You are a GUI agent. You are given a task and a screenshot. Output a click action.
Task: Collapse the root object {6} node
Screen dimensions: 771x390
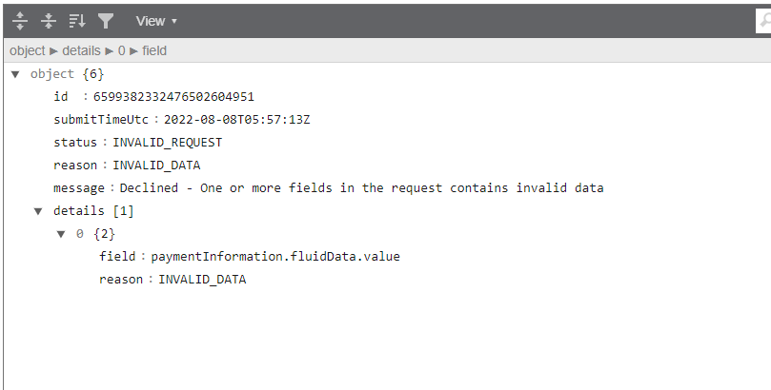[x=15, y=74]
